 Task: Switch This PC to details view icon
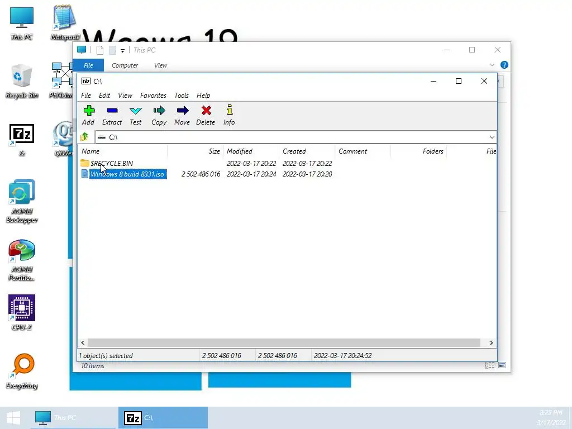coord(489,365)
